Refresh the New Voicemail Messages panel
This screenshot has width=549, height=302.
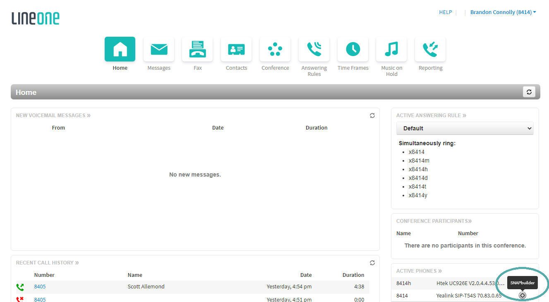point(372,116)
